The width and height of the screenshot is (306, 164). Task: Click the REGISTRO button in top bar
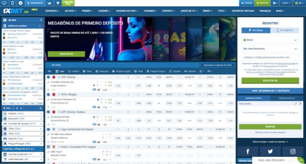coord(263,3)
